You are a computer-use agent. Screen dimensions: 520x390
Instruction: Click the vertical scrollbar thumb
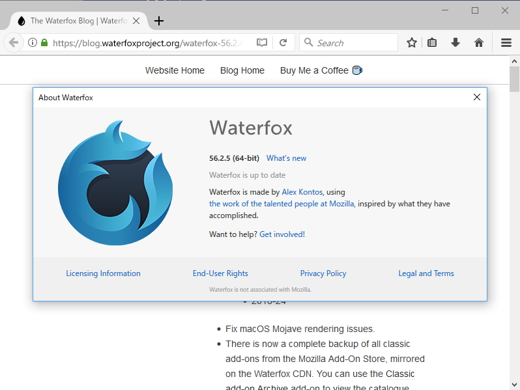(x=514, y=79)
